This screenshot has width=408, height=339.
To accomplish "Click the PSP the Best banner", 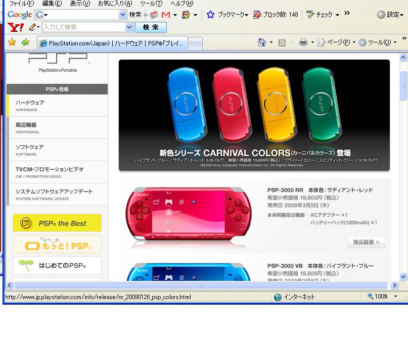I will [57, 223].
